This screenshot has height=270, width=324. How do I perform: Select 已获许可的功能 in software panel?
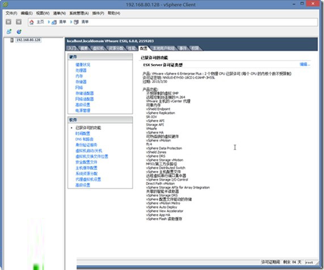(89, 128)
